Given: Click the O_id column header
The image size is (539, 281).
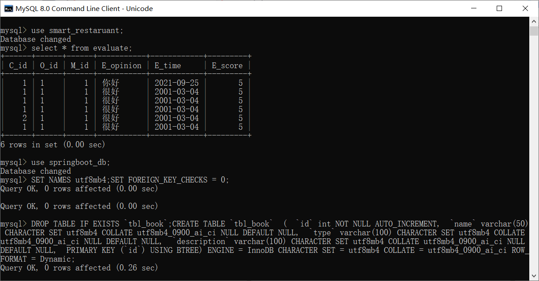Looking at the screenshot, I should (x=49, y=66).
